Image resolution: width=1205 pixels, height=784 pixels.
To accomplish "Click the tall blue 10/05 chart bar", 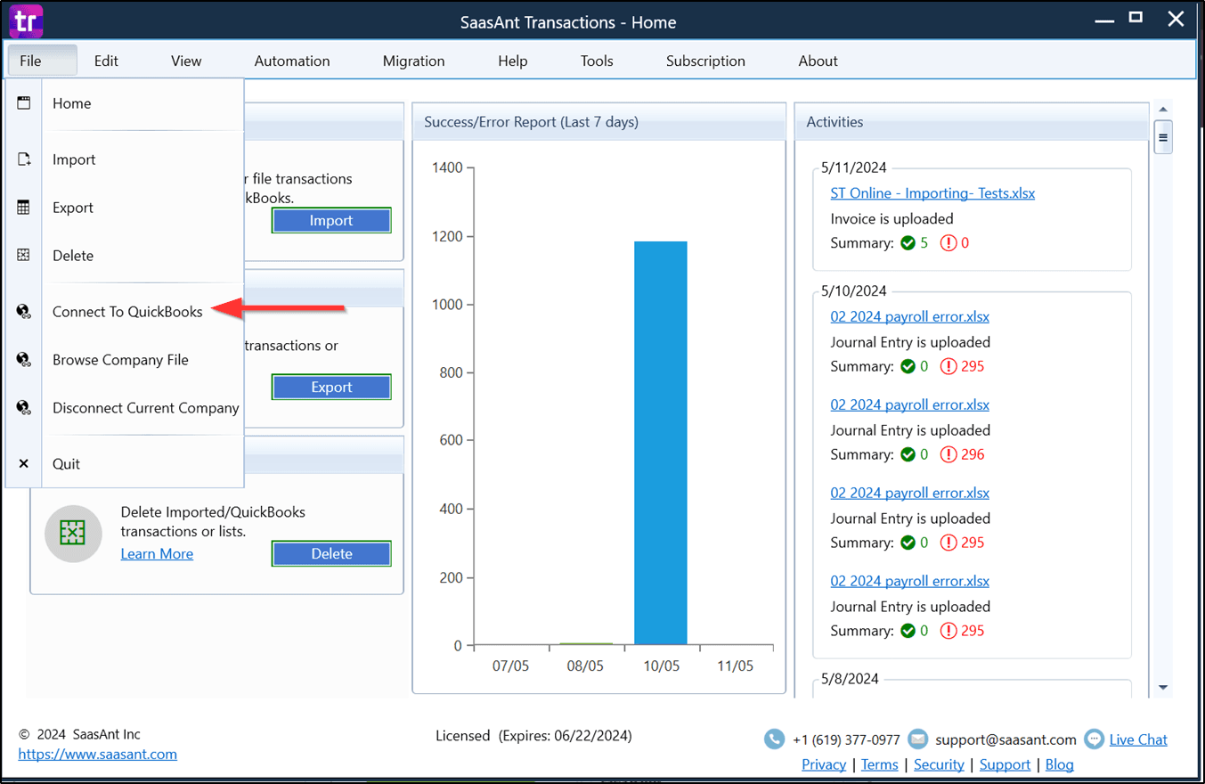I will click(x=660, y=443).
